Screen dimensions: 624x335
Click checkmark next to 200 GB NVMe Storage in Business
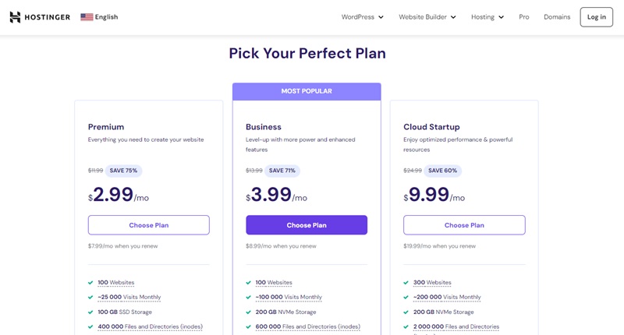click(x=248, y=312)
